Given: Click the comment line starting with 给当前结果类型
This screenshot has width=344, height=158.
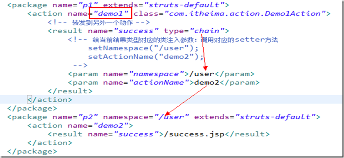Looking at the screenshot, I should [173, 40].
